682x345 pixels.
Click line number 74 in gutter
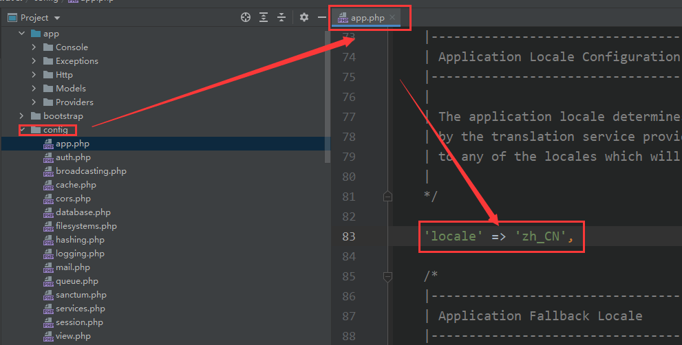pos(349,57)
